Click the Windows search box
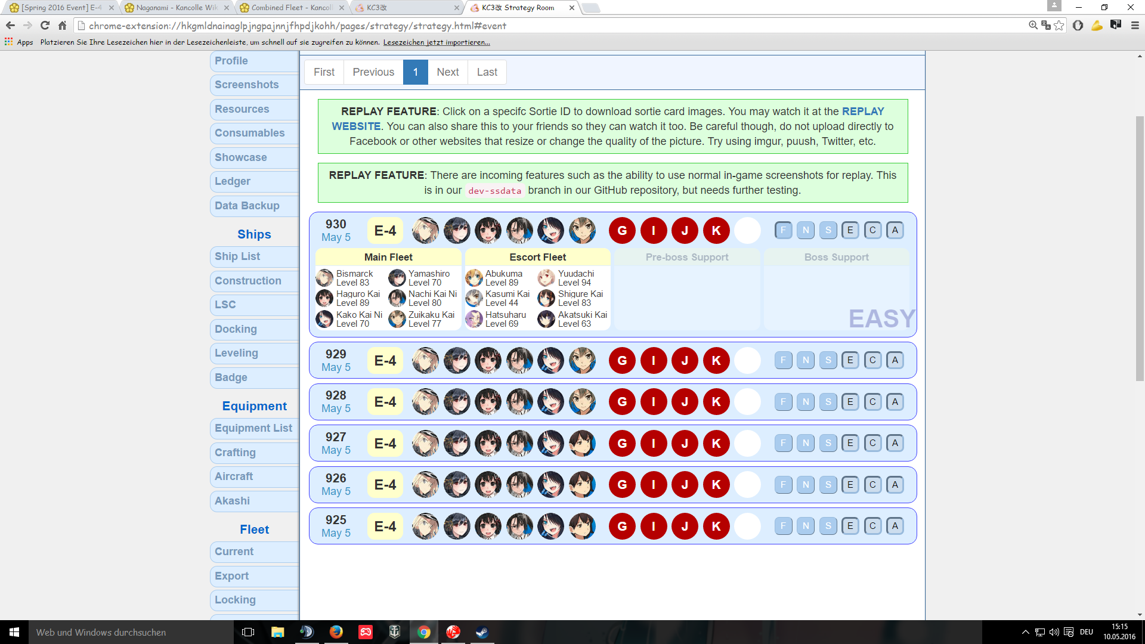 click(131, 632)
